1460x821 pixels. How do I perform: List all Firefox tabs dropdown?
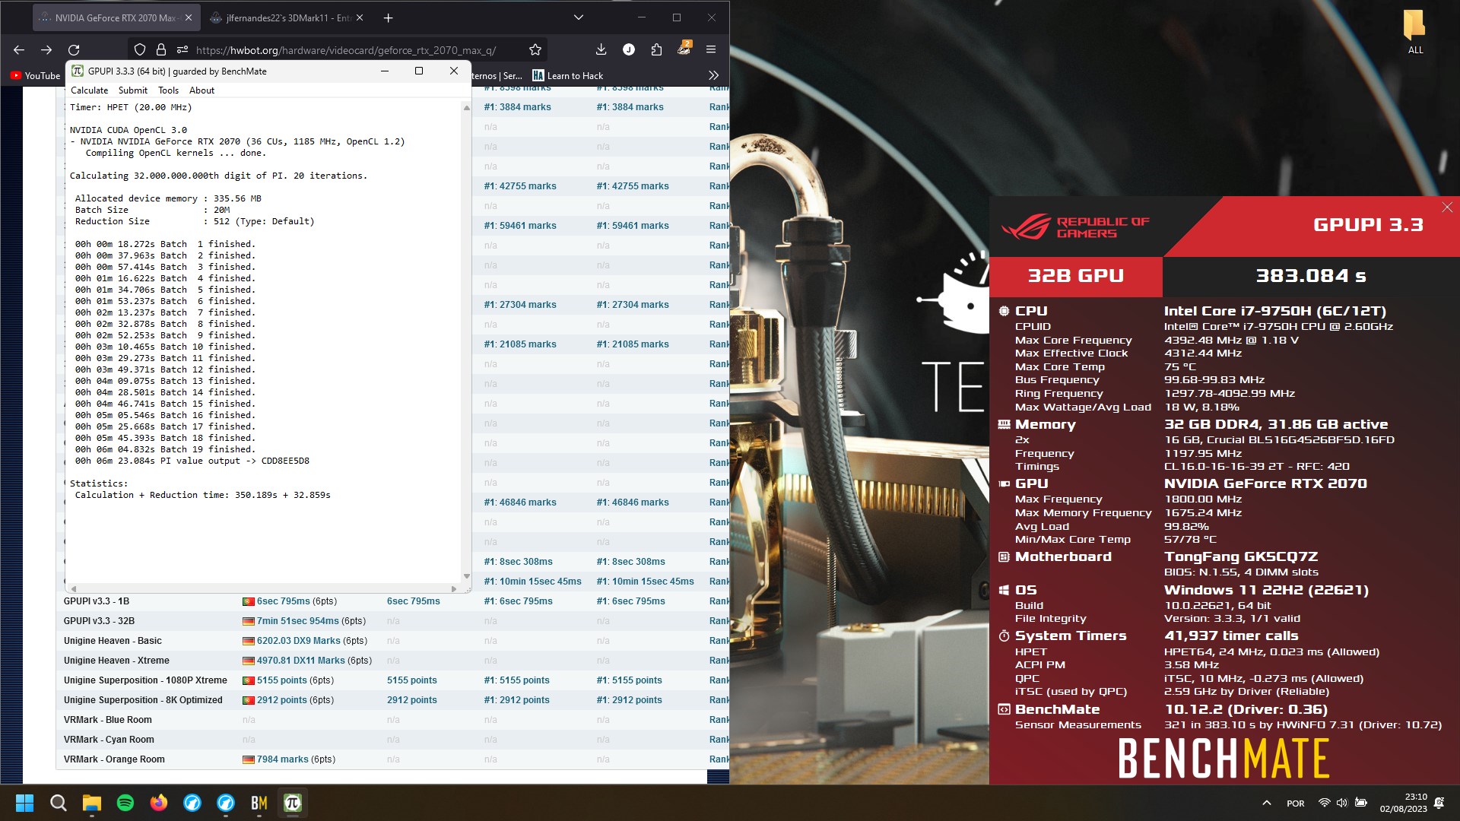pos(578,17)
